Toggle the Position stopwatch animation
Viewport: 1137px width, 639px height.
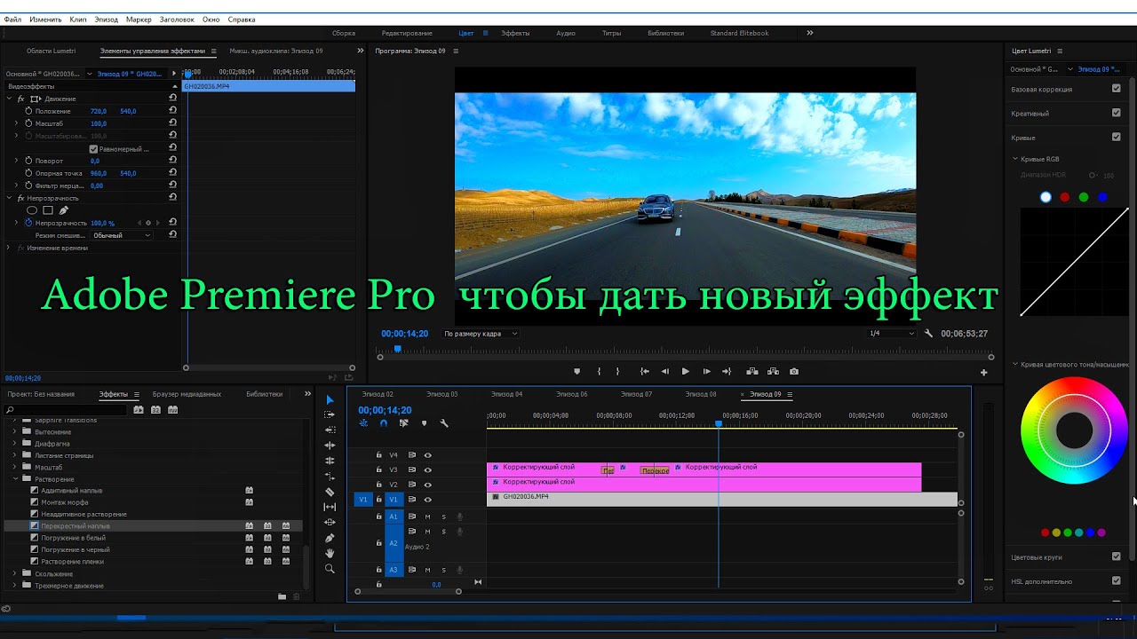pos(28,111)
